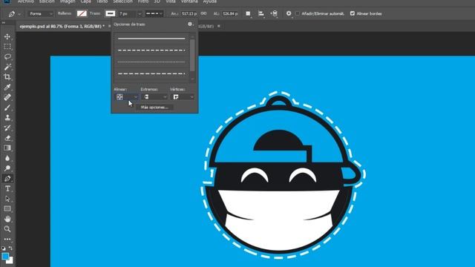Select the Crop tool
This screenshot has height=267, width=475.
[x=7, y=77]
